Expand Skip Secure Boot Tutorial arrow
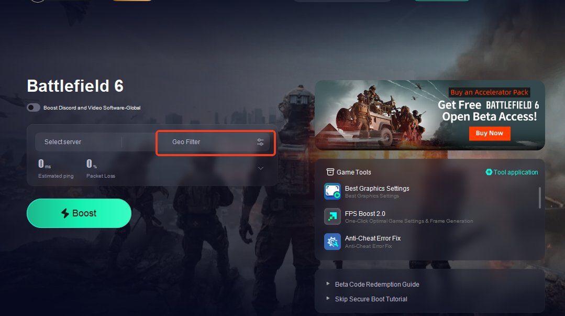565x316 pixels. (328, 298)
